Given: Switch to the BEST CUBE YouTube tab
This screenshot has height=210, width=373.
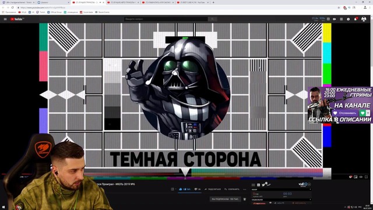Looking at the screenshot, I should 192,2.
